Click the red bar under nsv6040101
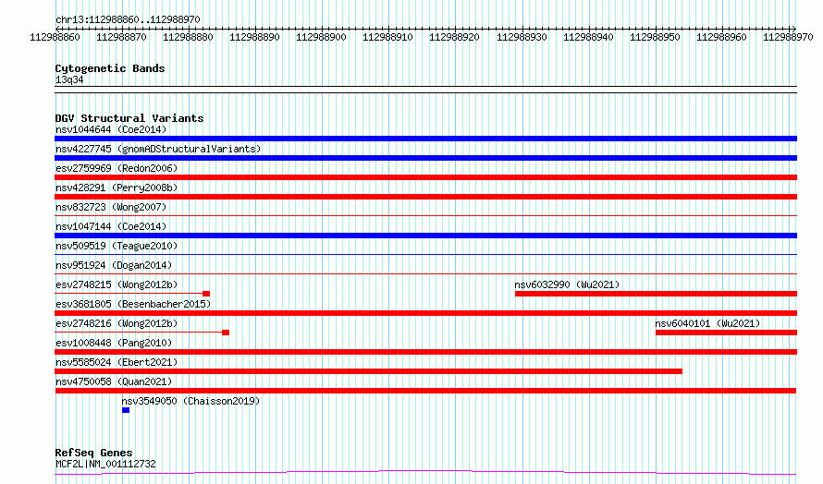Viewport: 823px width, 484px height. (x=727, y=333)
